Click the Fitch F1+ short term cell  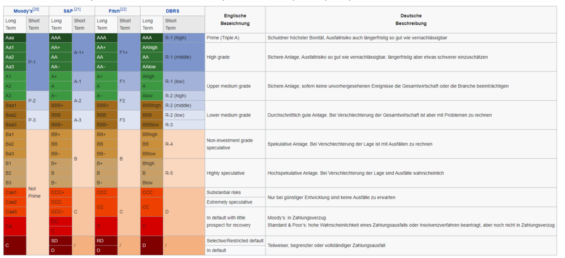pyautogui.click(x=129, y=52)
